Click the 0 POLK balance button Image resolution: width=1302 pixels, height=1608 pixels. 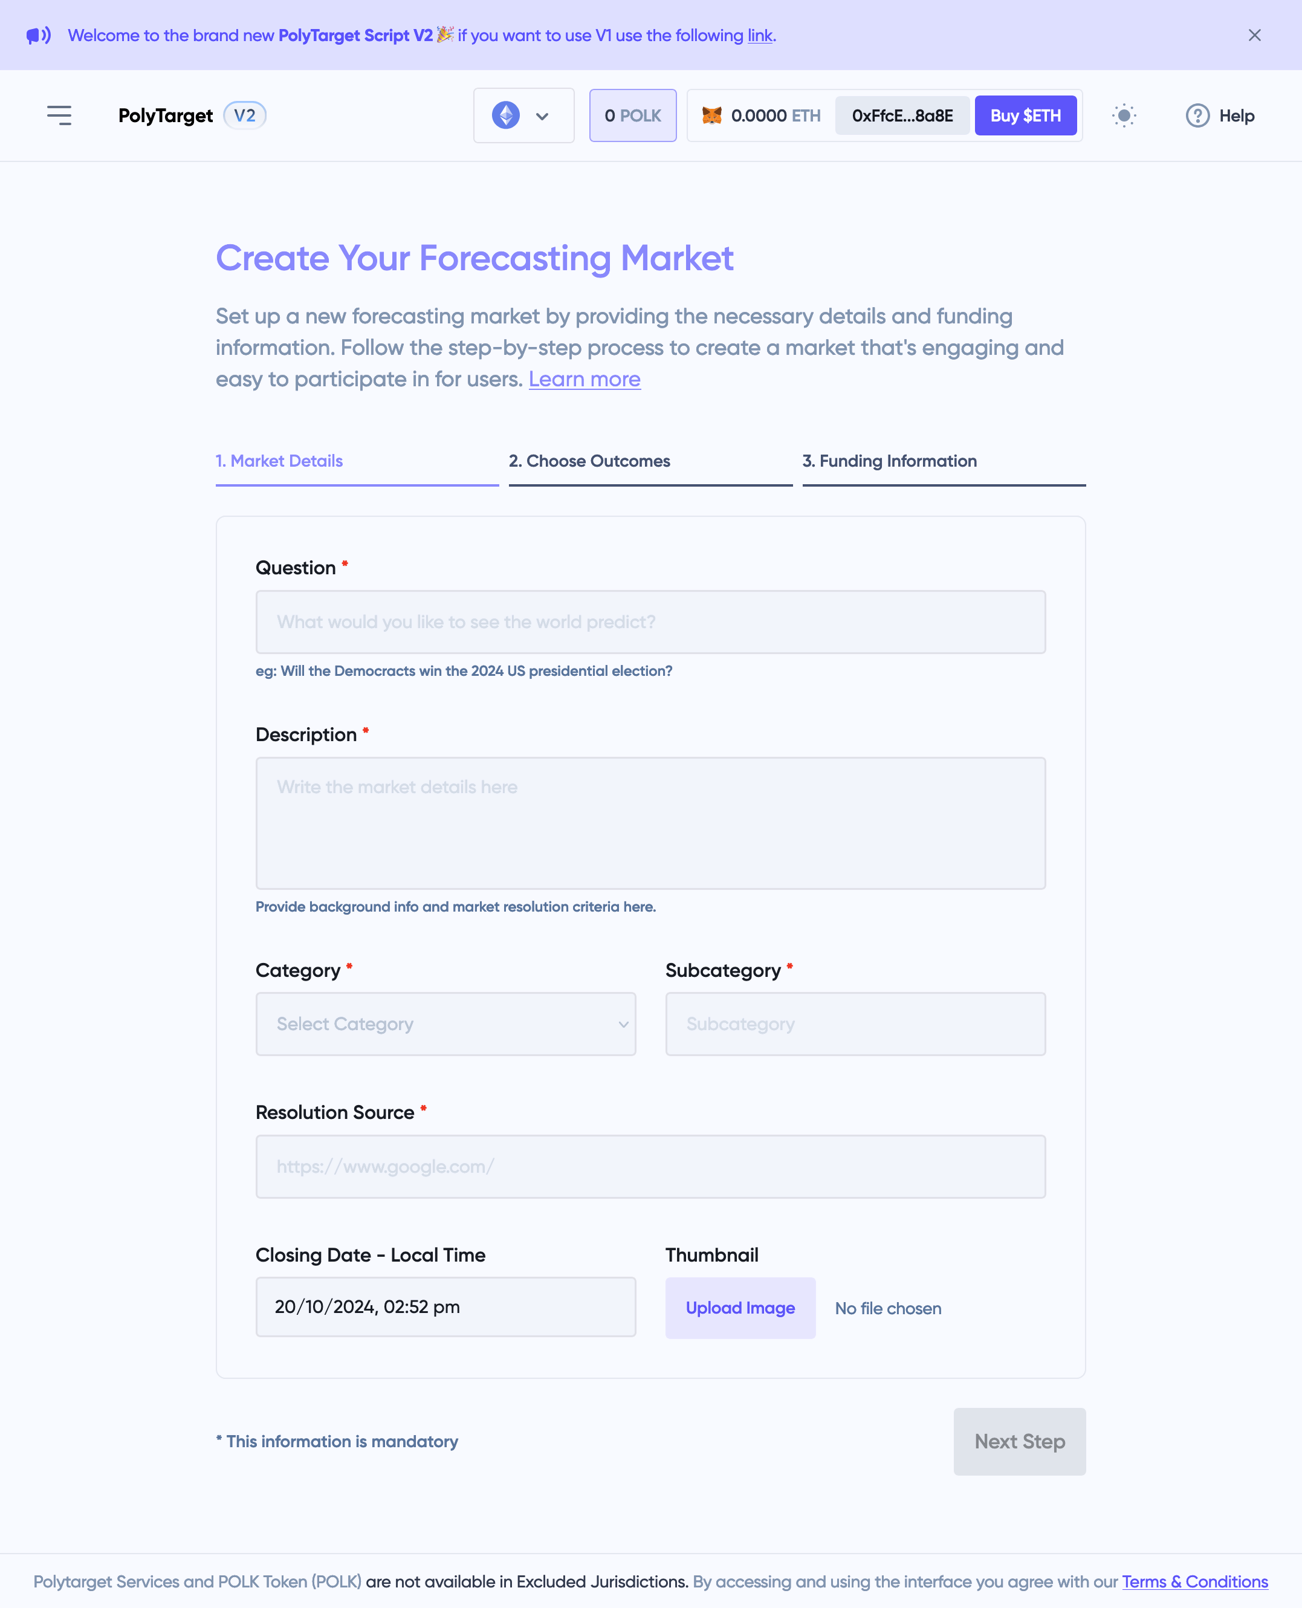tap(632, 115)
